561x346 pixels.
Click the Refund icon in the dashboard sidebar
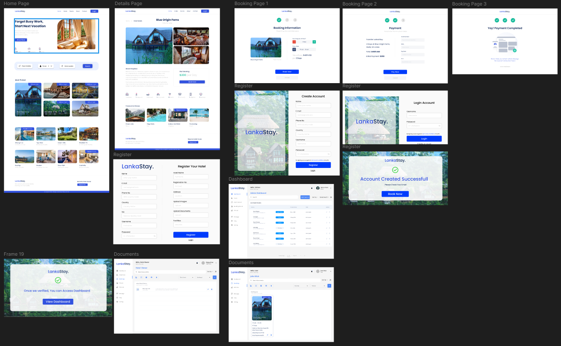232,211
